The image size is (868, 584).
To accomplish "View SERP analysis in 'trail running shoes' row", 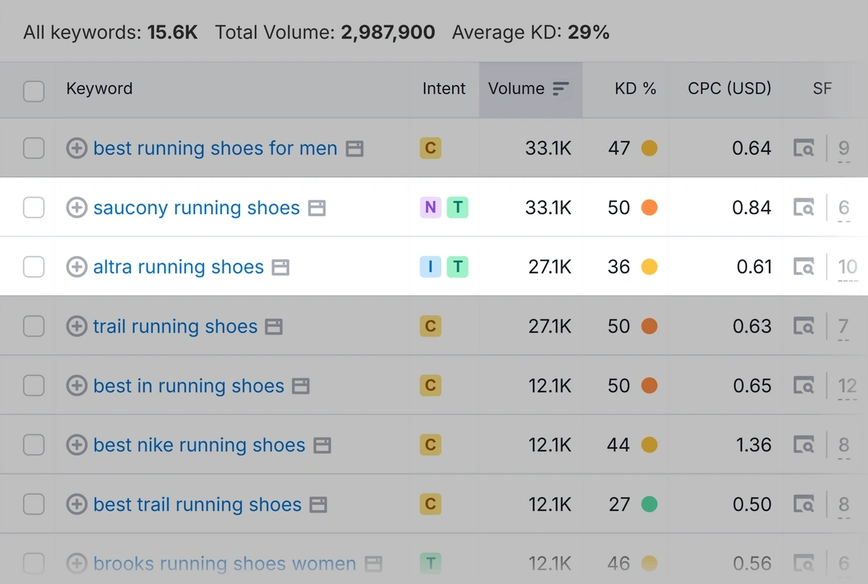I will 804,327.
